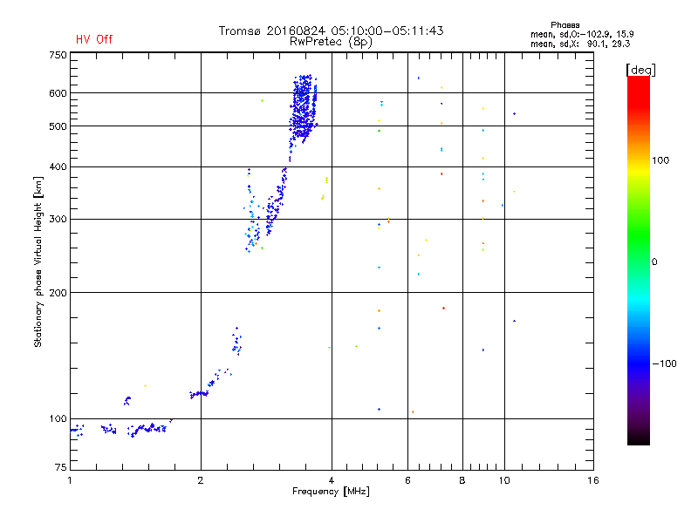Select the 'mean, sd,O:-102.9, 15.9' line
The width and height of the screenshot is (698, 523).
(582, 34)
